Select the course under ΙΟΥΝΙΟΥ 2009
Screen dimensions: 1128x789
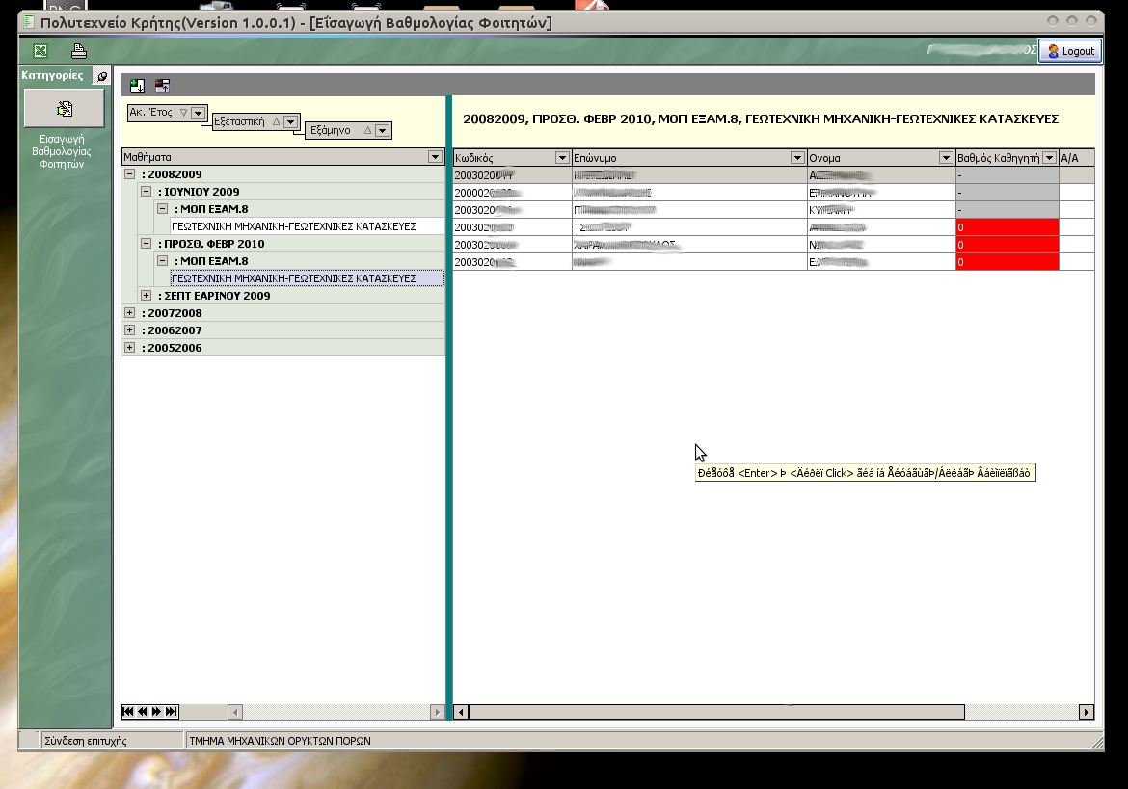(292, 226)
